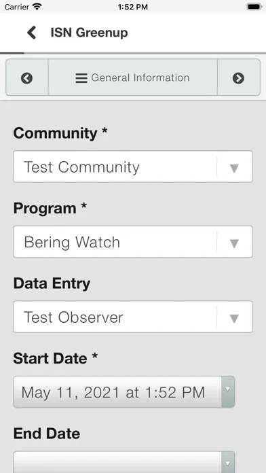Go to next section with right arrow

pos(238,78)
